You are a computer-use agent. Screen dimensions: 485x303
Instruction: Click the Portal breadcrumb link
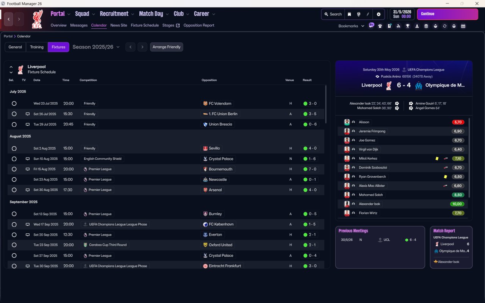[x=8, y=36]
